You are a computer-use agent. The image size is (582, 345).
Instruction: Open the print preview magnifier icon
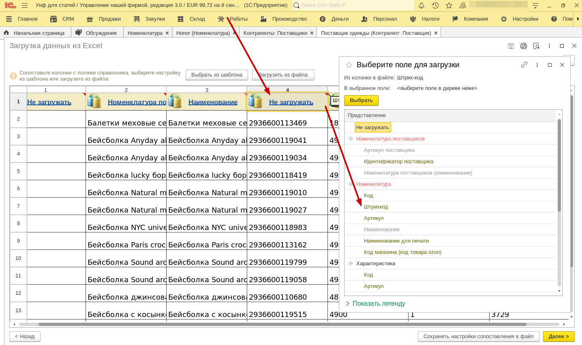coord(536,46)
